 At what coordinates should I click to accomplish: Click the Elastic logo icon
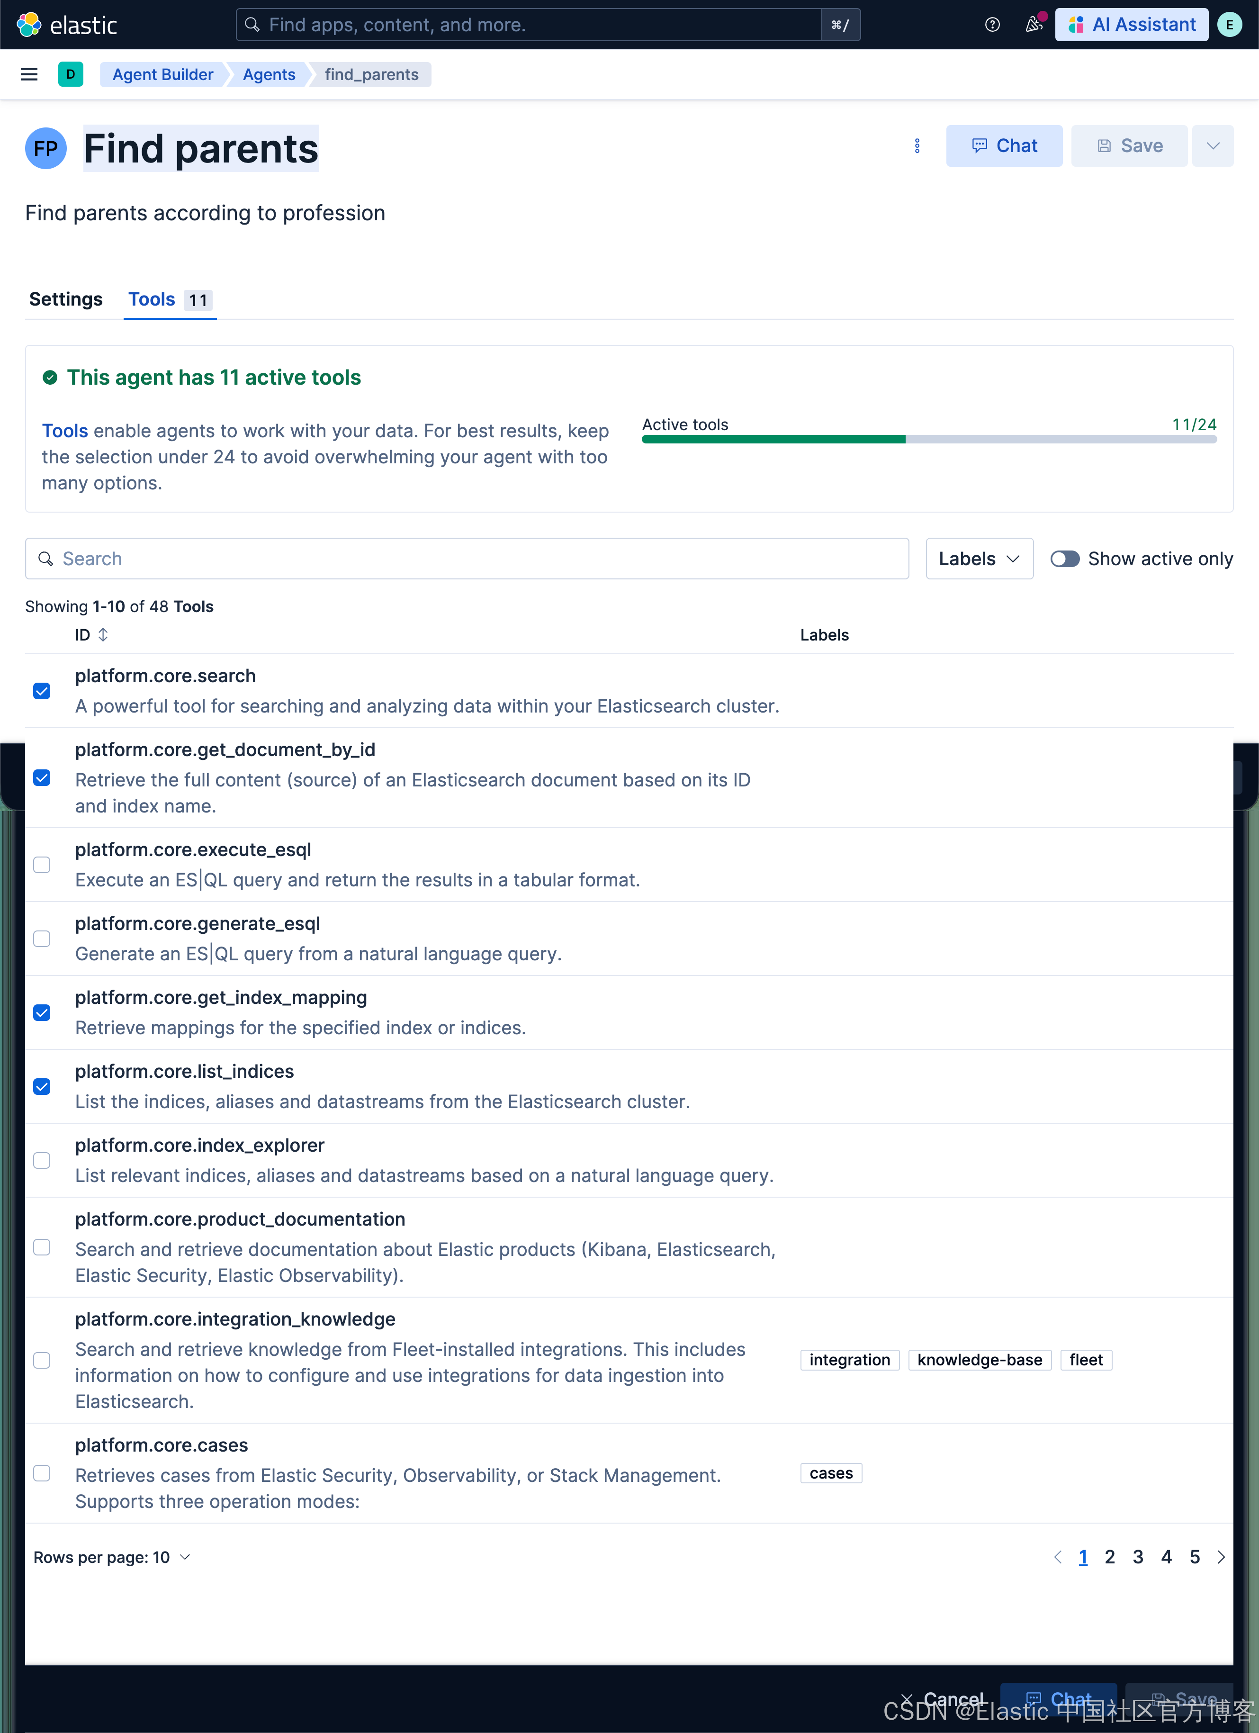pos(29,25)
